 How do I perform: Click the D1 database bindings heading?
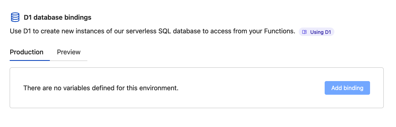click(x=57, y=18)
